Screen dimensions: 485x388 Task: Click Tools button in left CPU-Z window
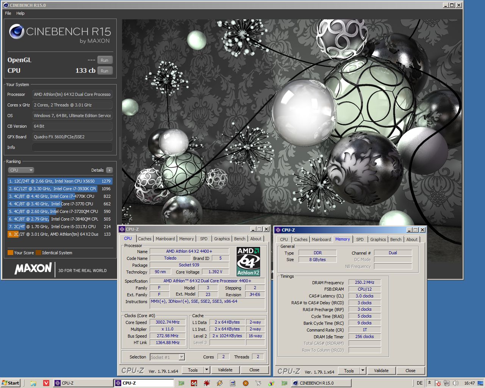193,370
